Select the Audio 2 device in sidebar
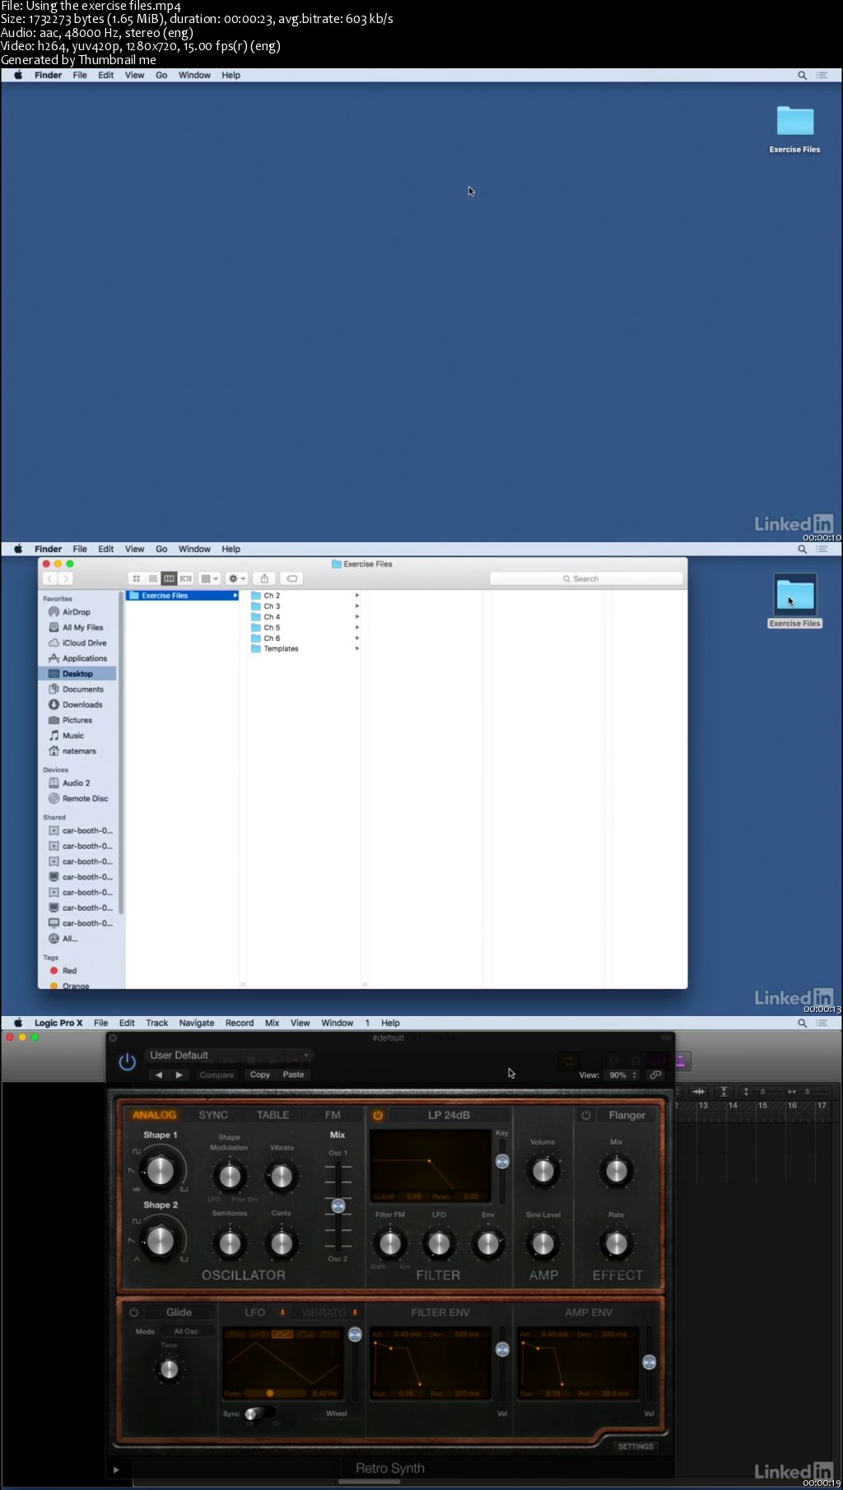The width and height of the screenshot is (843, 1490). pyautogui.click(x=77, y=783)
